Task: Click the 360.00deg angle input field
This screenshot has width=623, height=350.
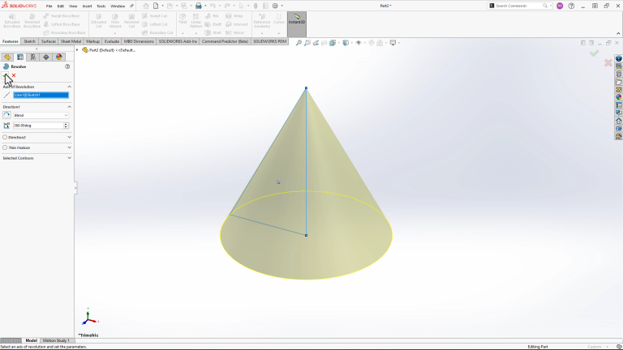Action: [x=38, y=126]
